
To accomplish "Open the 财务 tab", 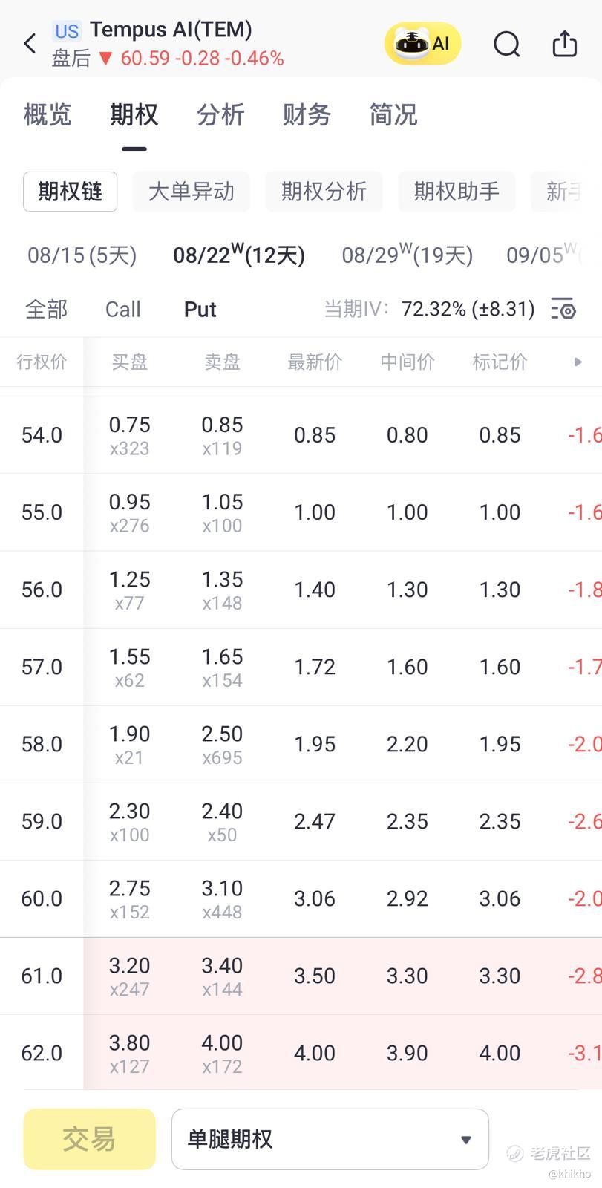I will pyautogui.click(x=307, y=115).
